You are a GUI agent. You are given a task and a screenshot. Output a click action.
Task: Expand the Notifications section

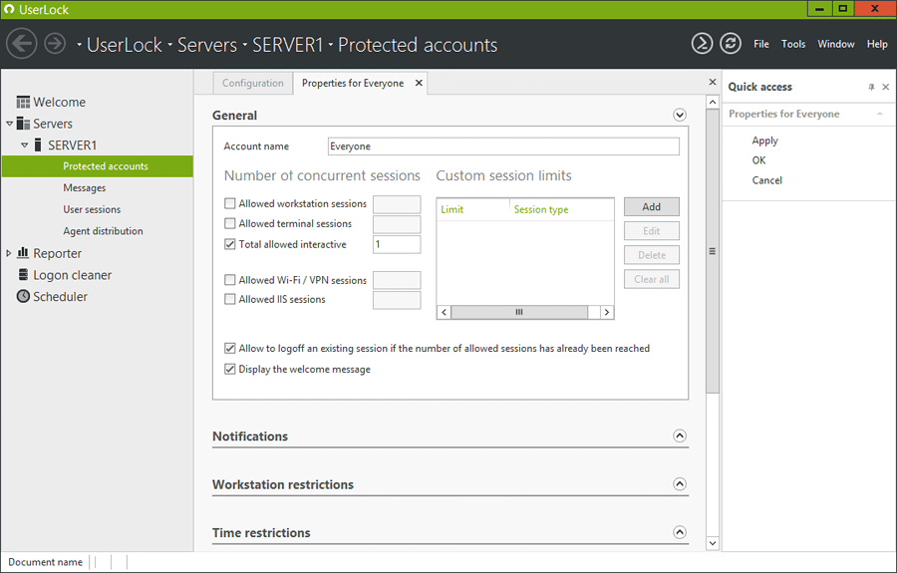pyautogui.click(x=680, y=436)
